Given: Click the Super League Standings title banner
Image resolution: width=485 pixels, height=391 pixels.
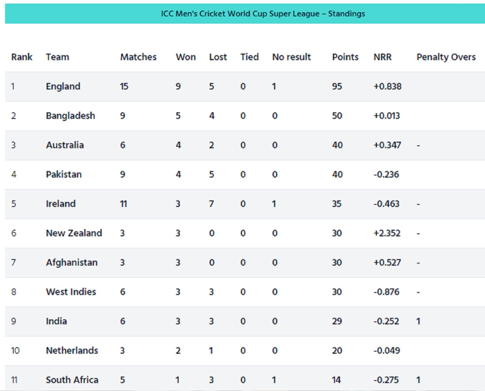Looking at the screenshot, I should 245,14.
